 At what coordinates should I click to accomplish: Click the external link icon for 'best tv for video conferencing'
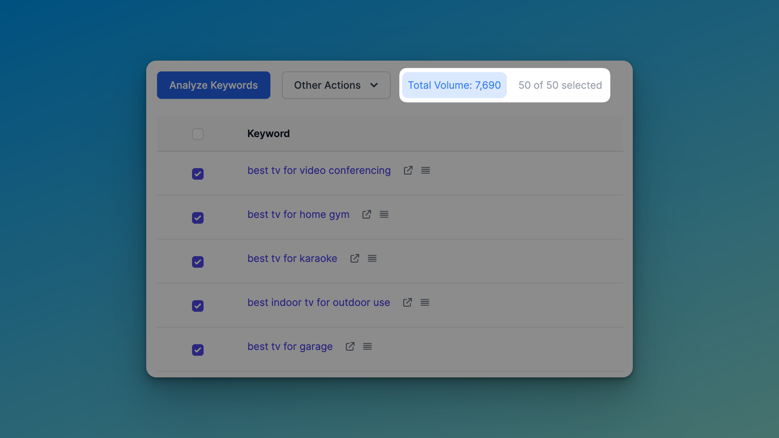click(408, 170)
